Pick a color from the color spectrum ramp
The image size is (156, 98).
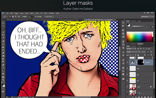[140, 37]
